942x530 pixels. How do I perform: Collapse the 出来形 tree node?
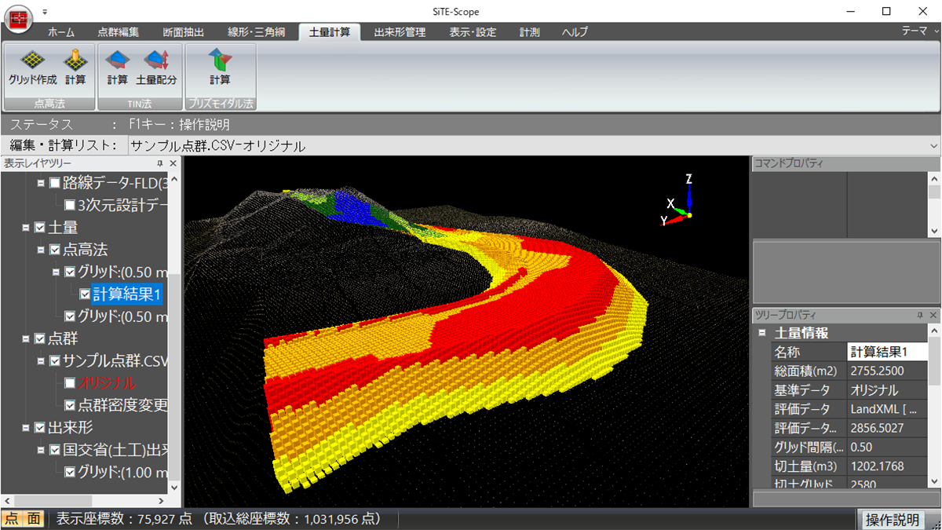click(x=27, y=428)
